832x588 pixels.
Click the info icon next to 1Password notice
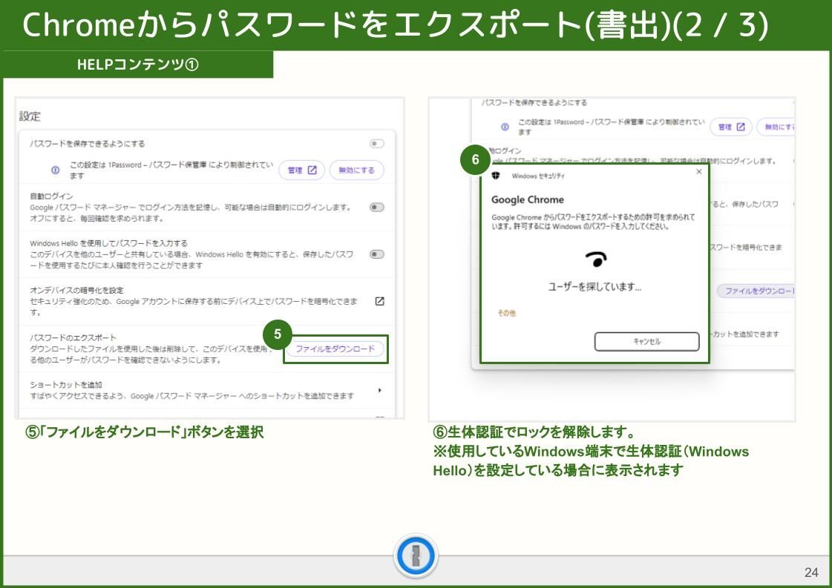tap(55, 171)
